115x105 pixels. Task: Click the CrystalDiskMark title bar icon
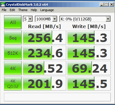tap(3, 5)
